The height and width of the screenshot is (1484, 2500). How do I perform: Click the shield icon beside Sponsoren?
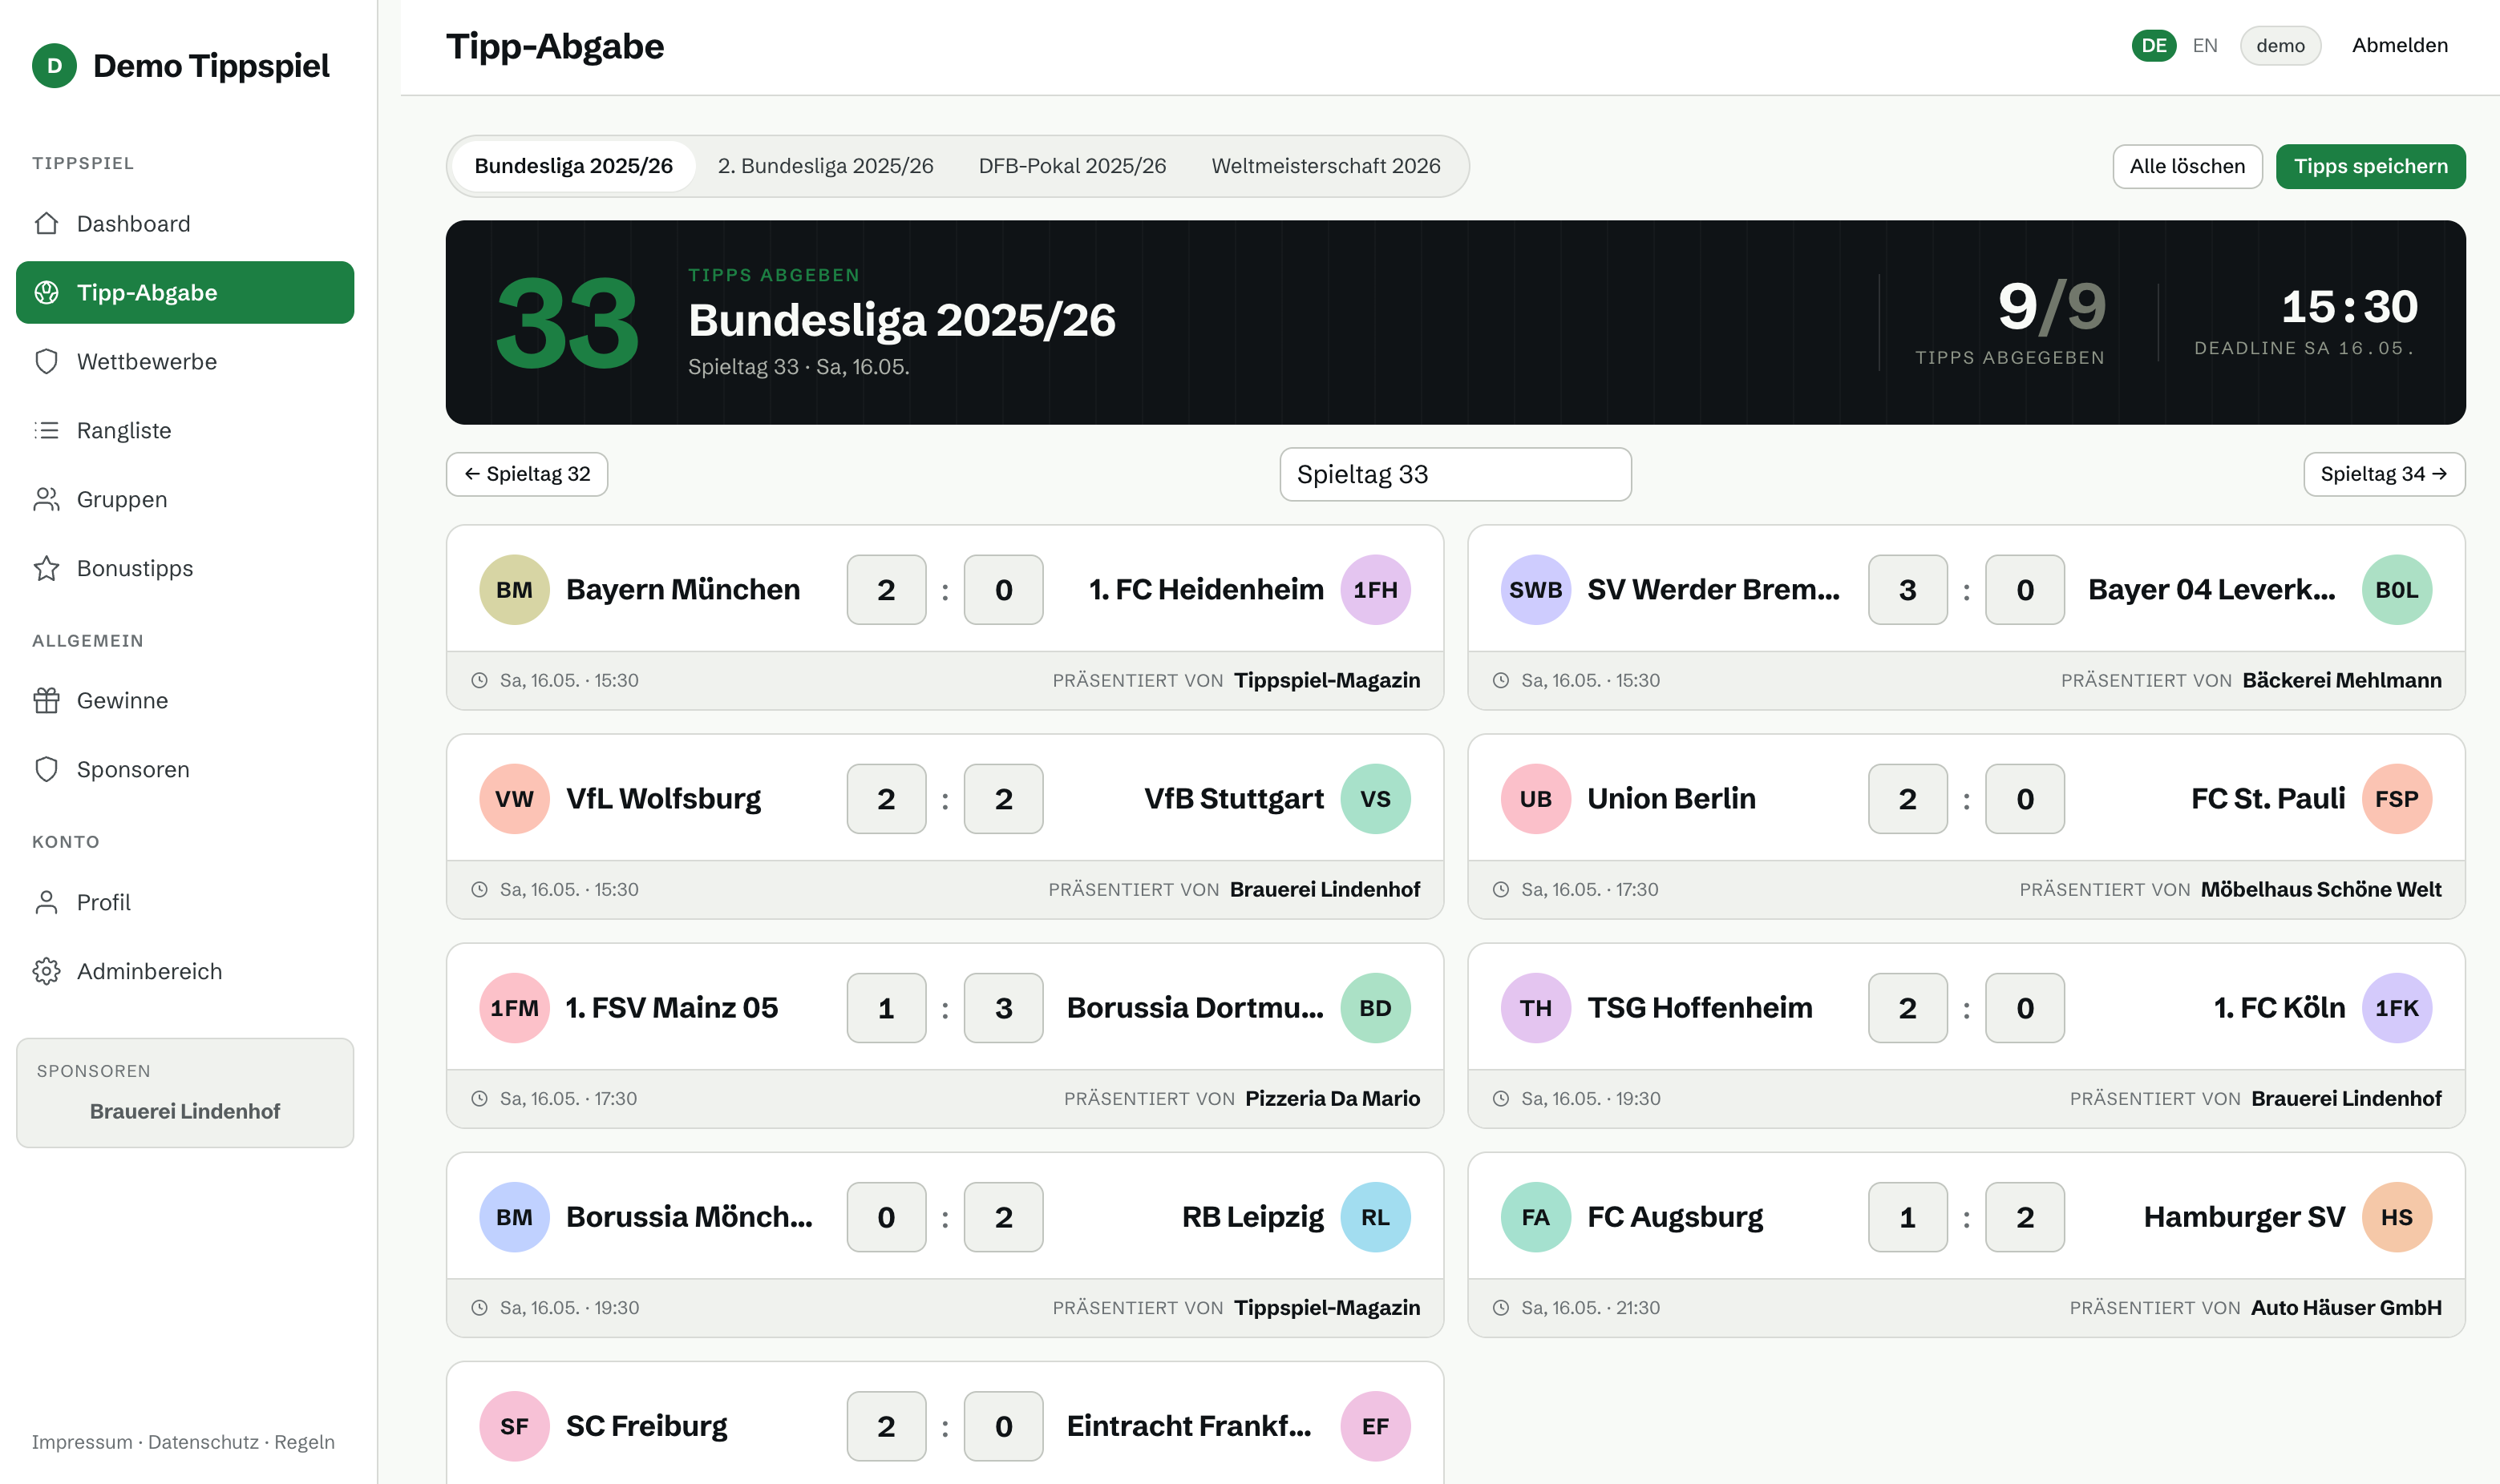(x=46, y=770)
